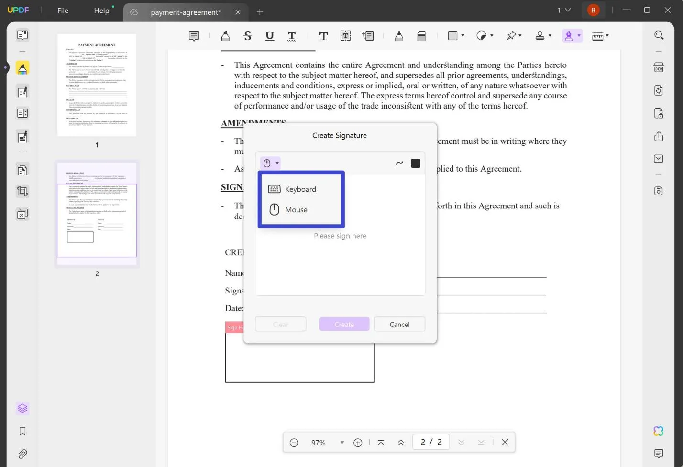This screenshot has width=683, height=467.
Task: Open the search panel
Action: pos(658,35)
